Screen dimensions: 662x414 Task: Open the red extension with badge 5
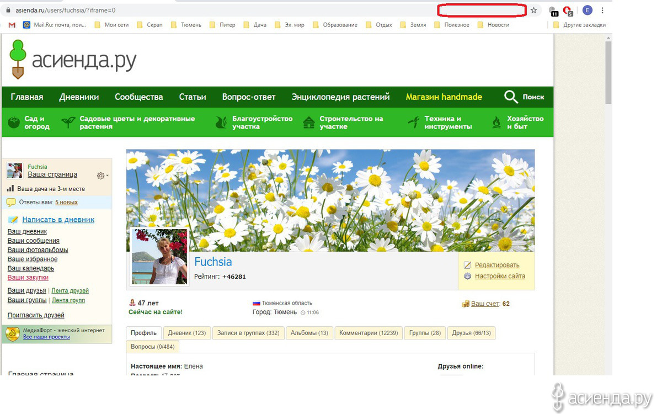point(568,11)
